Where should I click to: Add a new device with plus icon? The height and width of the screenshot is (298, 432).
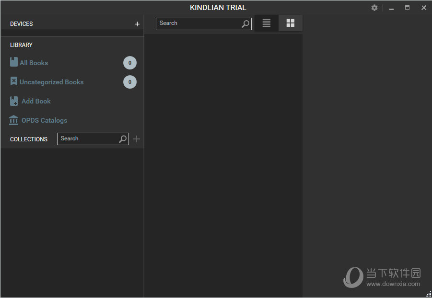[x=137, y=24]
